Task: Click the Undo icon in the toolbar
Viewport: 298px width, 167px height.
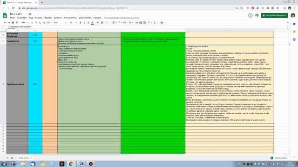Action: click(5, 23)
